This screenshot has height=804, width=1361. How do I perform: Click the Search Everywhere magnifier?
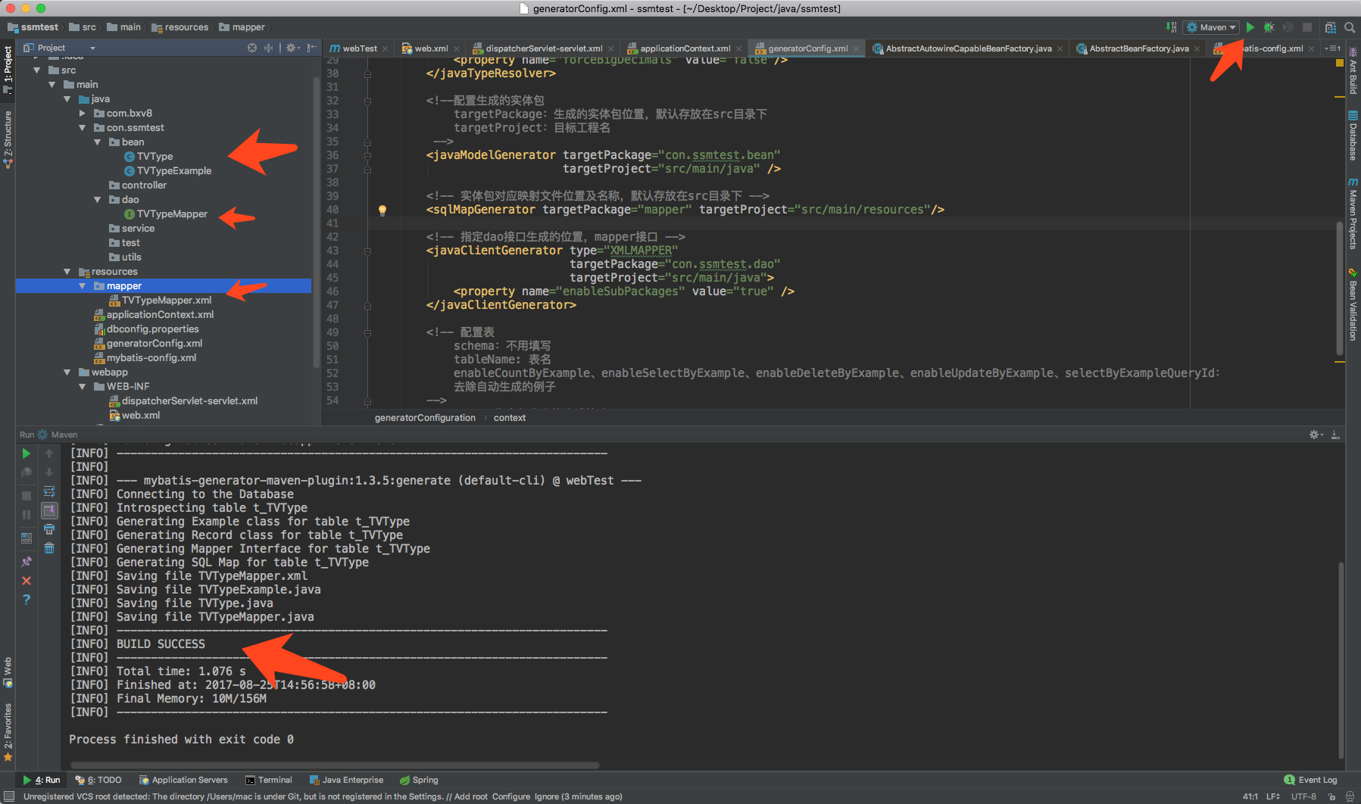coord(1350,27)
